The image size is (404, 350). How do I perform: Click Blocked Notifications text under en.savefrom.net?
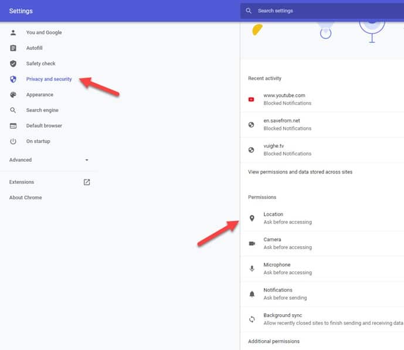click(x=287, y=128)
